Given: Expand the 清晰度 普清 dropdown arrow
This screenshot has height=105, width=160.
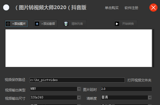Looking at the screenshot, I should pyautogui.click(x=150, y=98).
